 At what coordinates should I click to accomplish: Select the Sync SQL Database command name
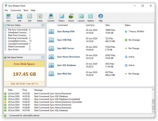coord(67,65)
